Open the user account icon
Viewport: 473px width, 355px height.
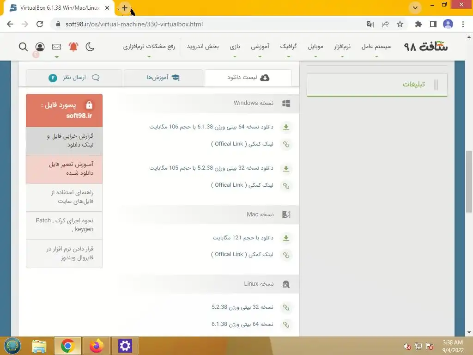40,47
